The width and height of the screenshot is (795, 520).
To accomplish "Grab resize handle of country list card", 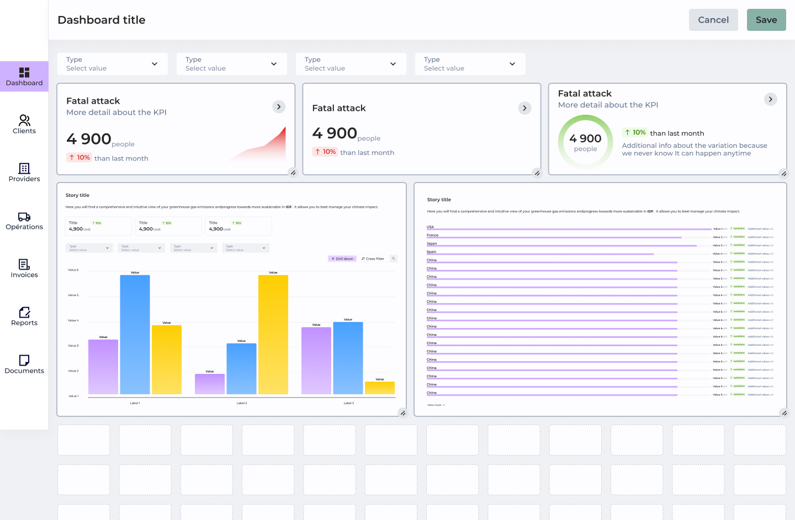I will click(784, 413).
